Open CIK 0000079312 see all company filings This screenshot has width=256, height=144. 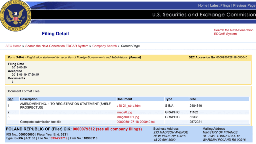click(107, 129)
